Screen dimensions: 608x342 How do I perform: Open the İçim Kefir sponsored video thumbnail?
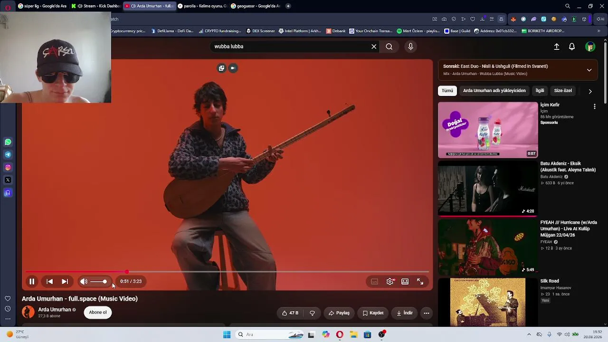[x=488, y=130]
